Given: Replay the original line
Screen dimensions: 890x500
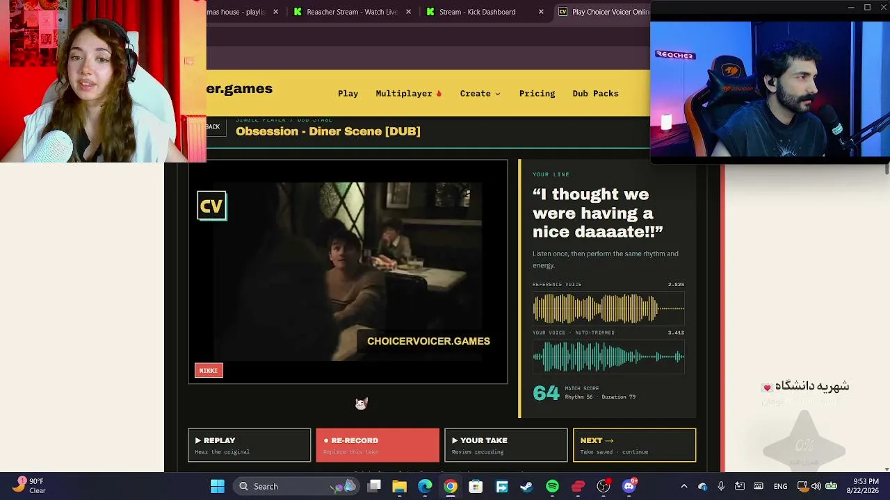Looking at the screenshot, I should pyautogui.click(x=249, y=445).
